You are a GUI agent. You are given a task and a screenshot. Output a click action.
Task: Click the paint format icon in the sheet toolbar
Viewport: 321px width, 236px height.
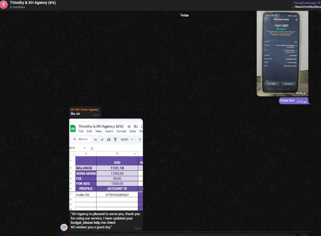[x=115, y=140]
